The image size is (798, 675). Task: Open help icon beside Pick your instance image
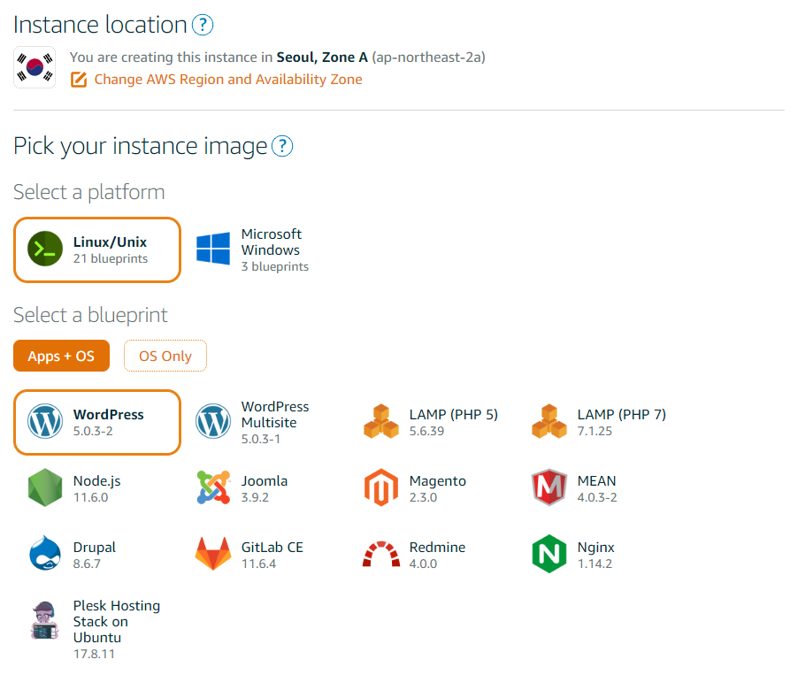[x=282, y=146]
